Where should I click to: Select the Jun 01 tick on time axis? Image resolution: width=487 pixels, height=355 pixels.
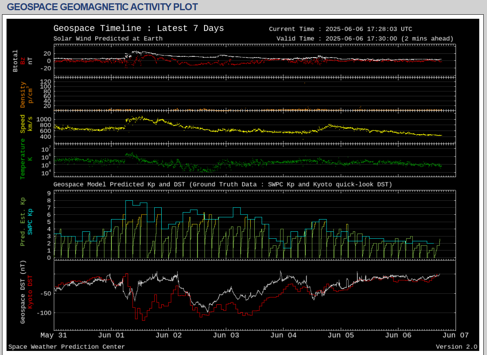(x=111, y=335)
